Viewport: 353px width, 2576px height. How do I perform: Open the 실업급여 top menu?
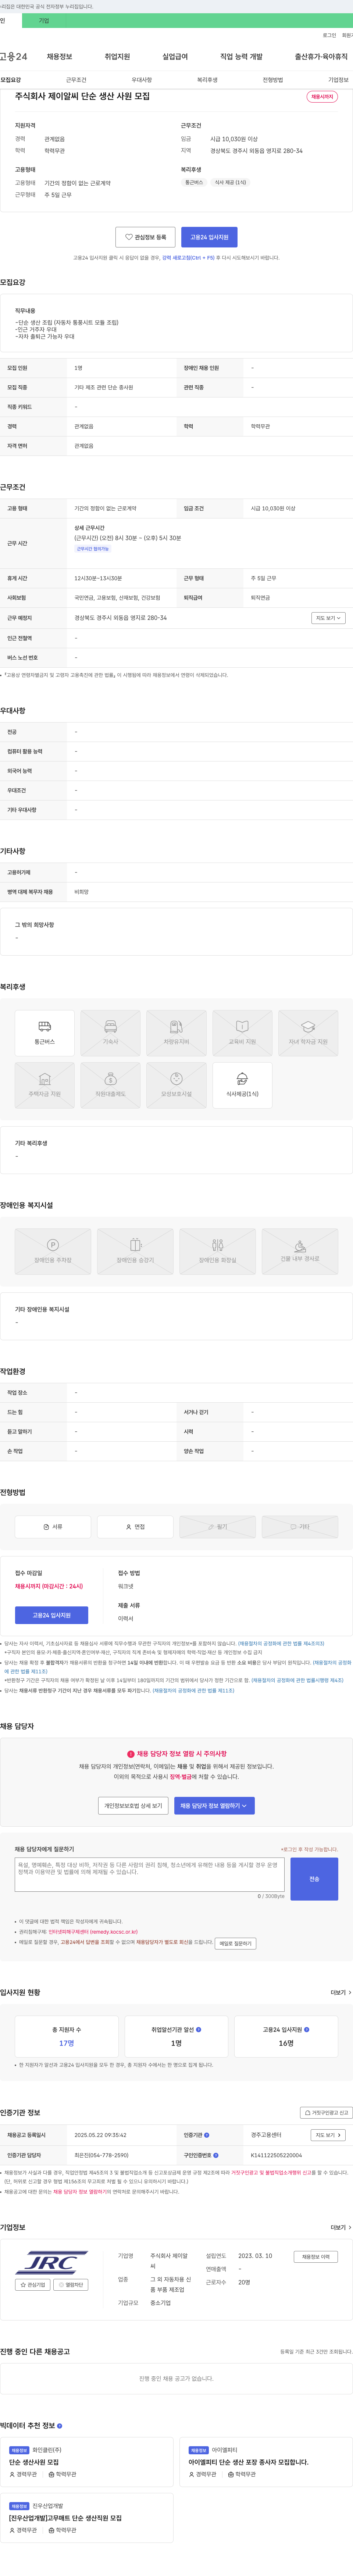[175, 57]
